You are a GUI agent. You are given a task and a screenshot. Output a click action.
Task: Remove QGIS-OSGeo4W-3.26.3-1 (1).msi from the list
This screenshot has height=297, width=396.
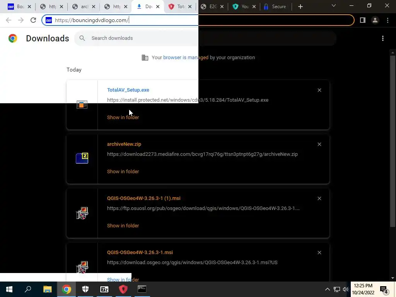319,198
